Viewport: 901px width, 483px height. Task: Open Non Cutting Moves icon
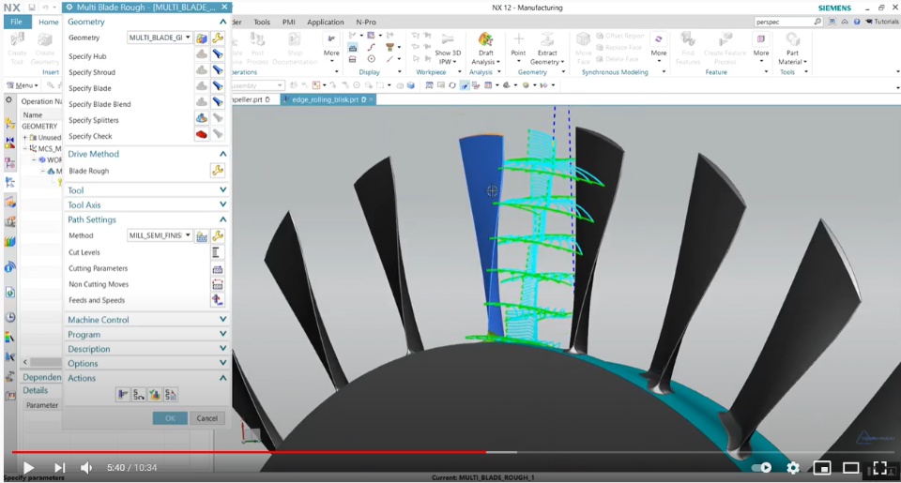pyautogui.click(x=217, y=284)
